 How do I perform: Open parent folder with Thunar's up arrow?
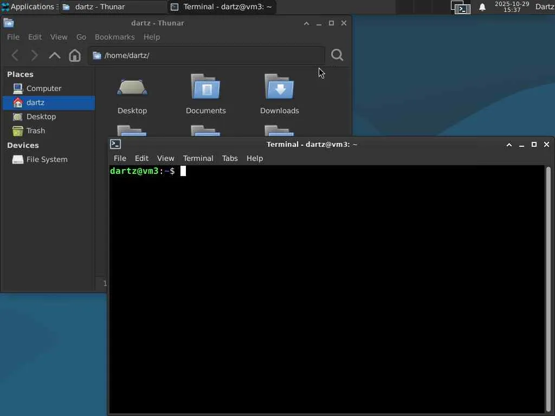(x=55, y=55)
